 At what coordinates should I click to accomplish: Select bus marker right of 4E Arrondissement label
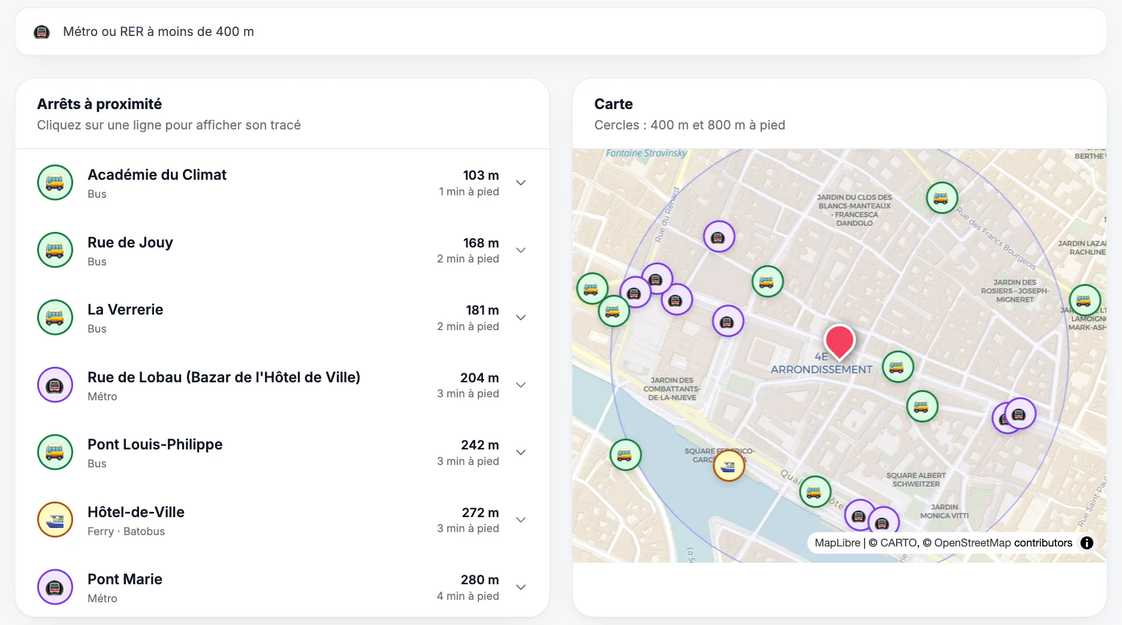click(897, 367)
